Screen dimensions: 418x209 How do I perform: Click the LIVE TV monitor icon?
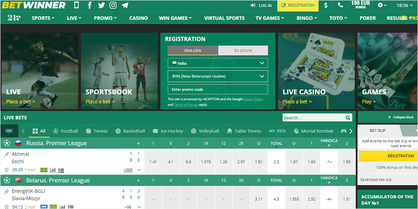point(9,131)
